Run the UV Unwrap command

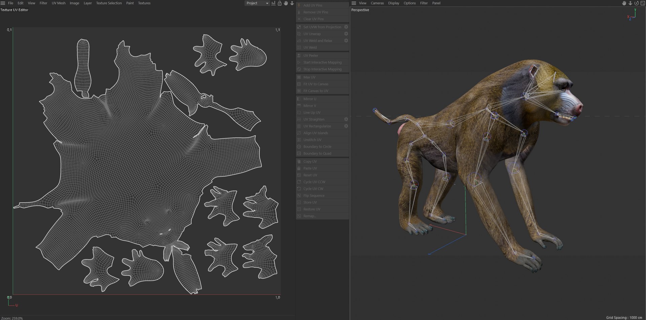(319, 34)
